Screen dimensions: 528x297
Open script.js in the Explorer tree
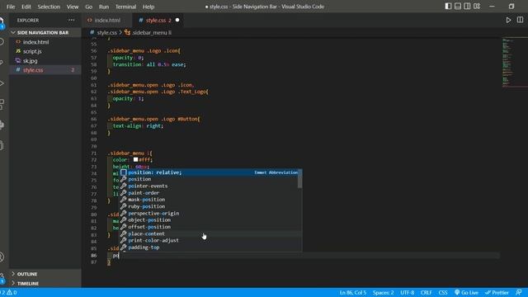pos(45,51)
